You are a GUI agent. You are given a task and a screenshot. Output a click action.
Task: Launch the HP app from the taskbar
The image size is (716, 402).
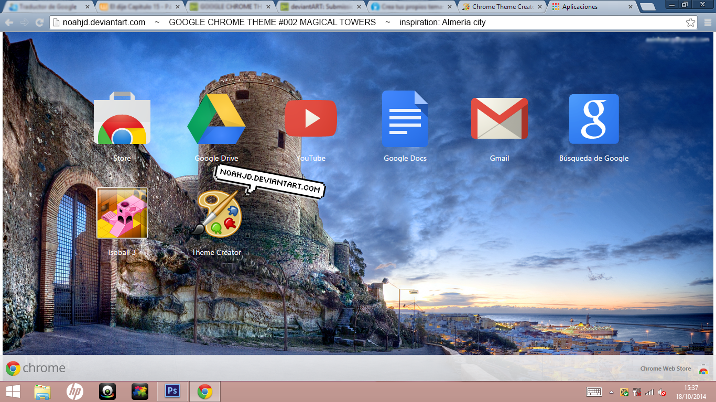(75, 392)
